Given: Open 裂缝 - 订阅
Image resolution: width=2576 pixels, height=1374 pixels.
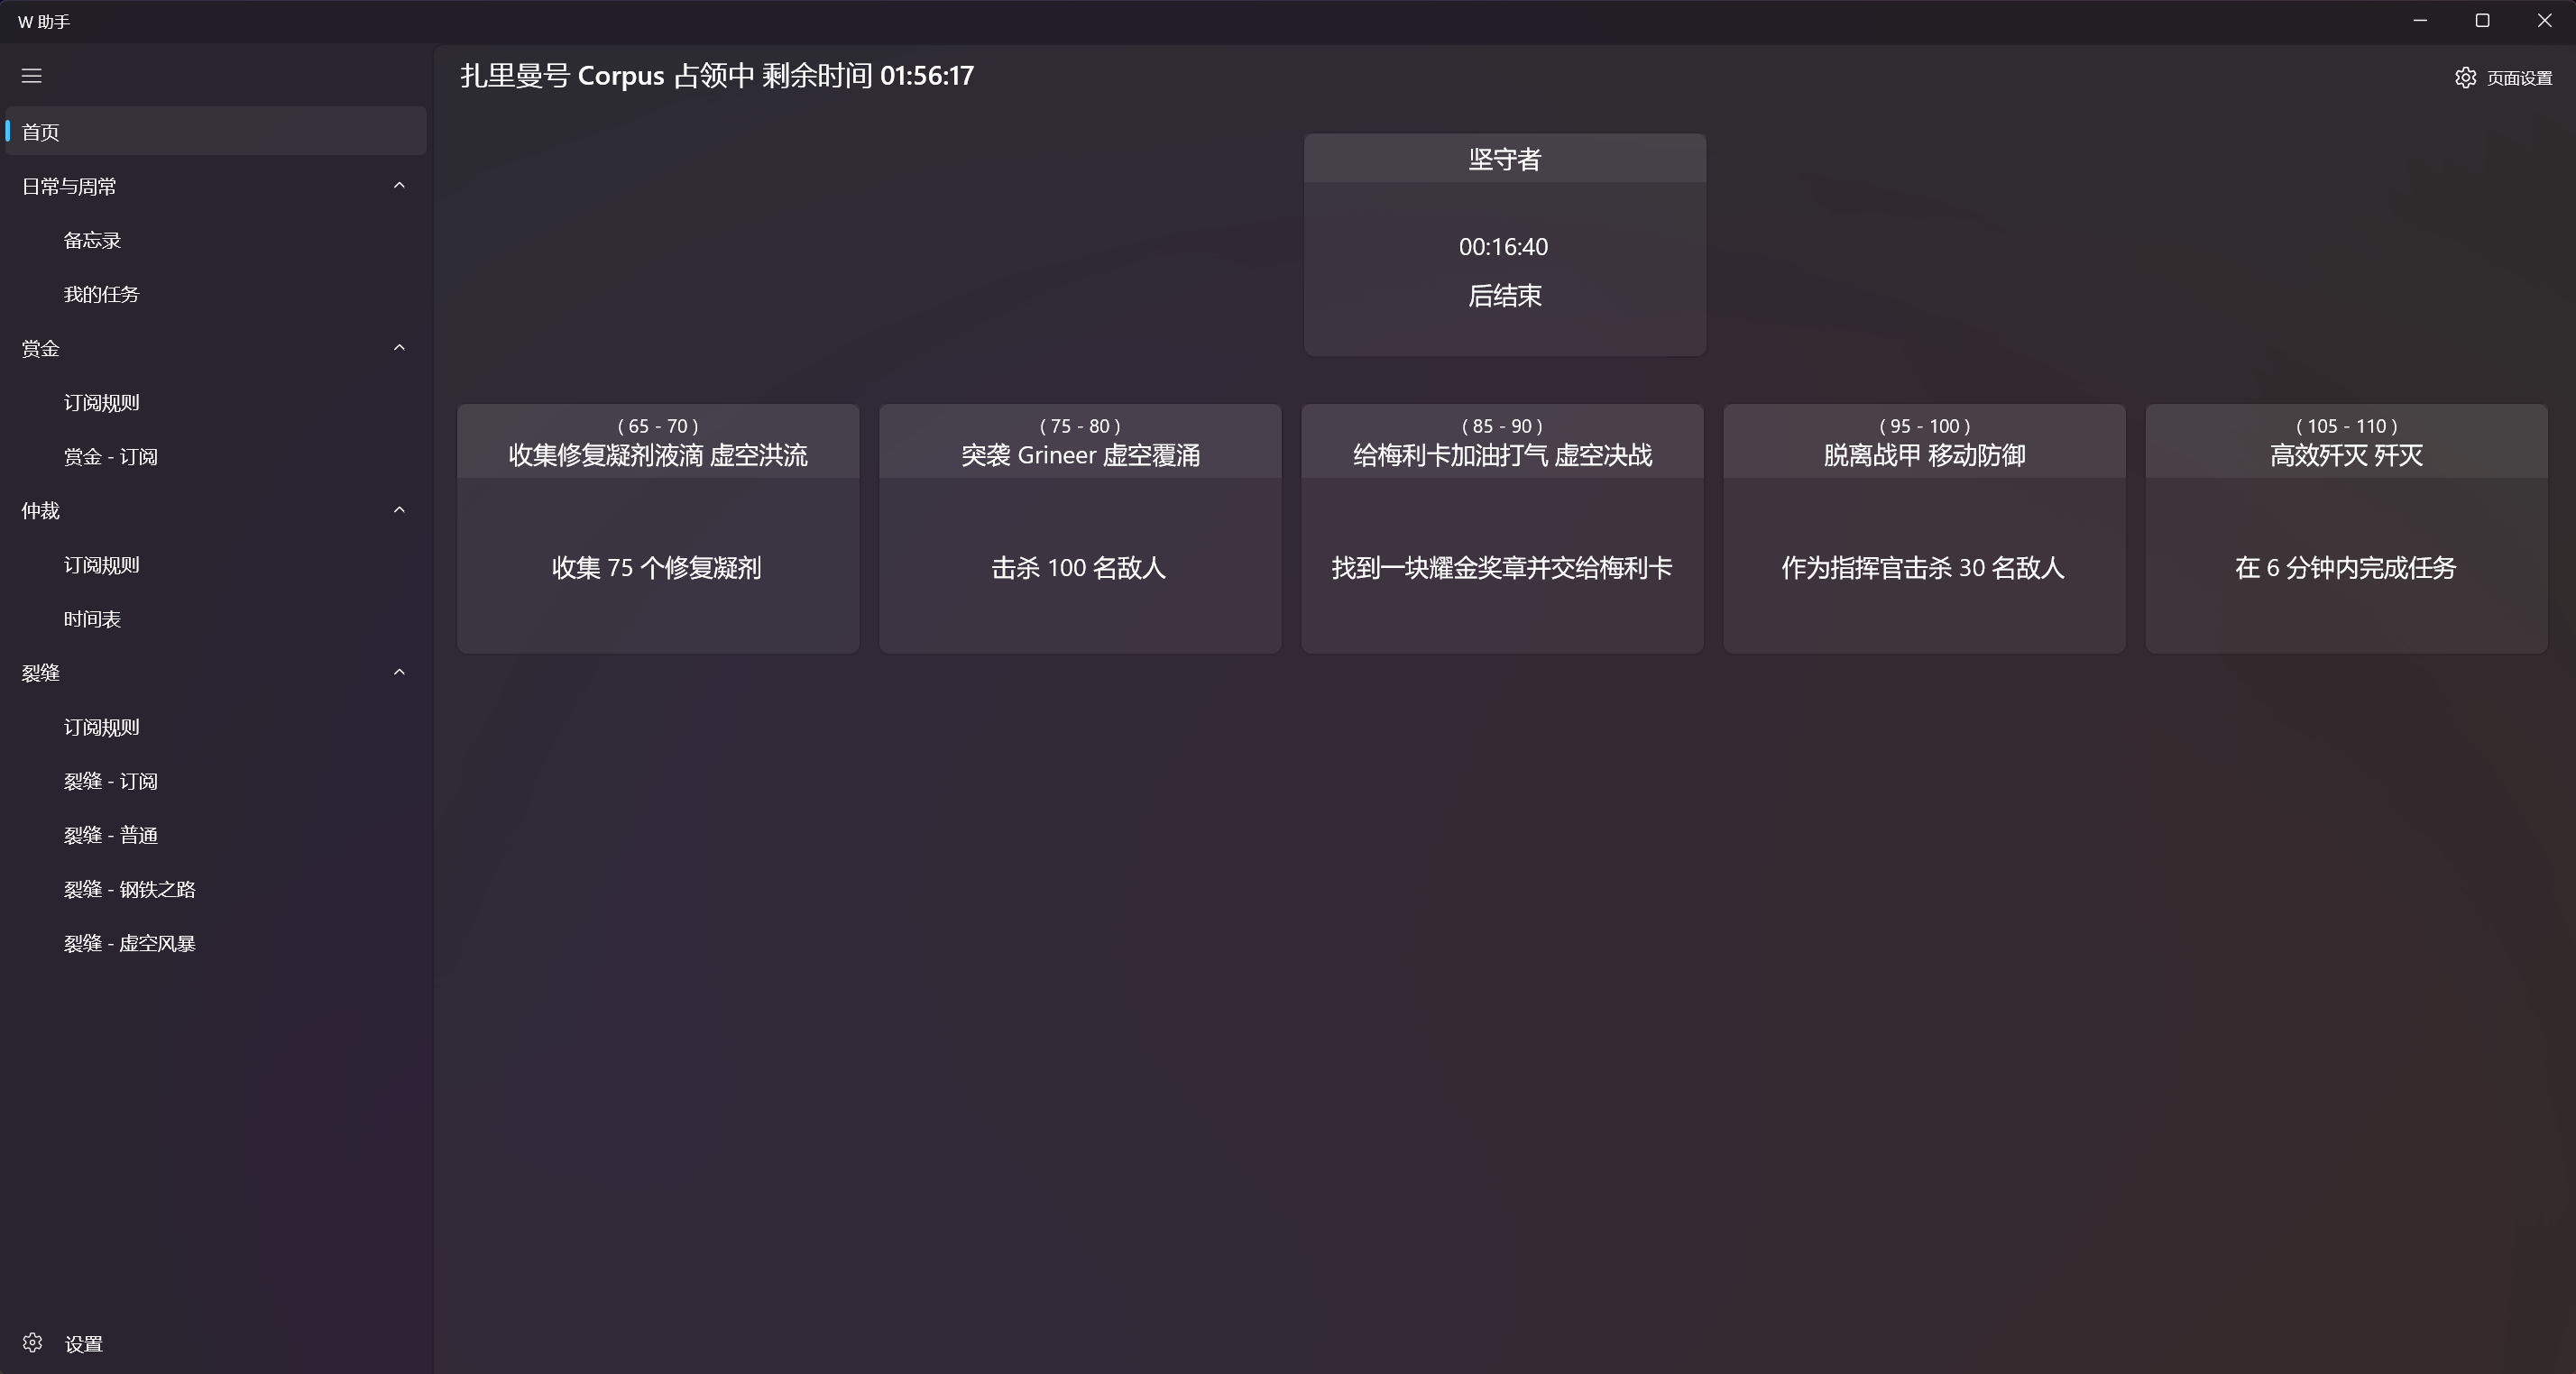Looking at the screenshot, I should pos(111,781).
